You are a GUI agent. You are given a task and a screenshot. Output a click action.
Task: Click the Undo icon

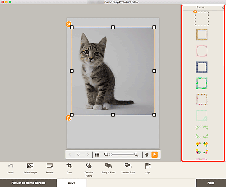coord(10,166)
